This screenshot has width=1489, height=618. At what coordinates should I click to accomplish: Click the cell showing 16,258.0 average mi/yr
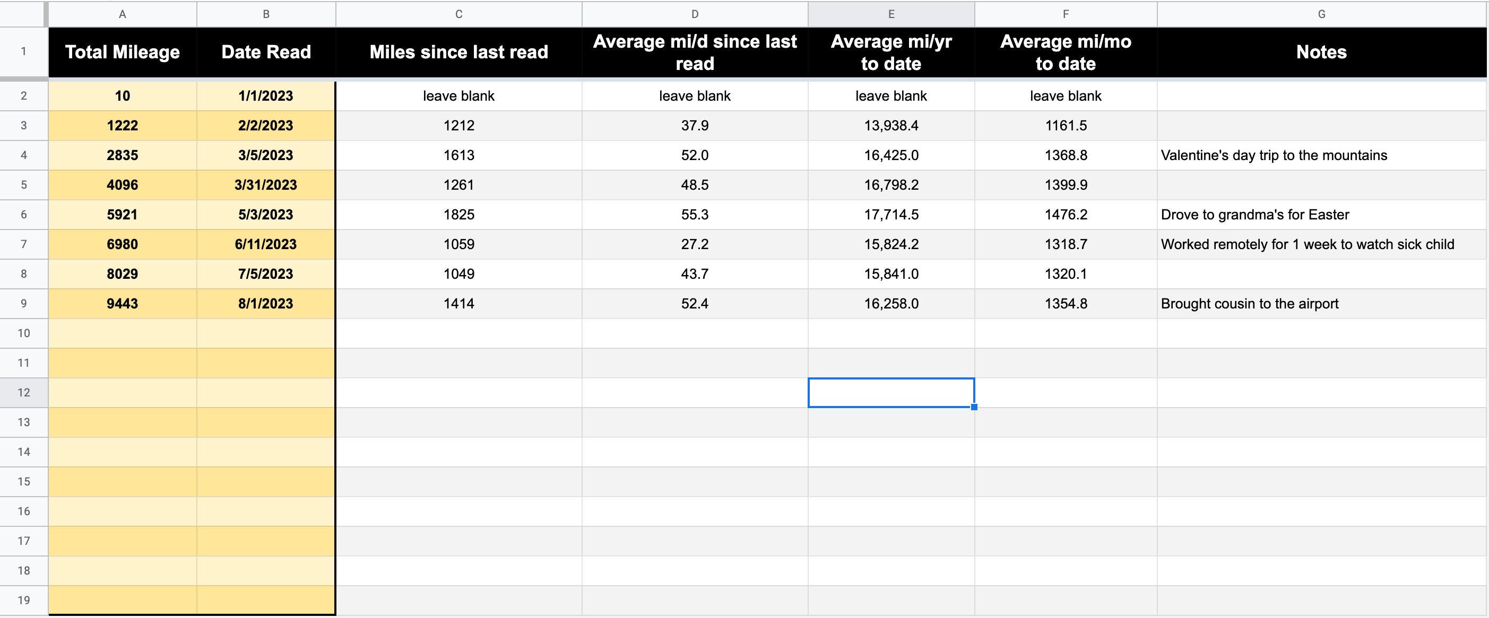891,303
